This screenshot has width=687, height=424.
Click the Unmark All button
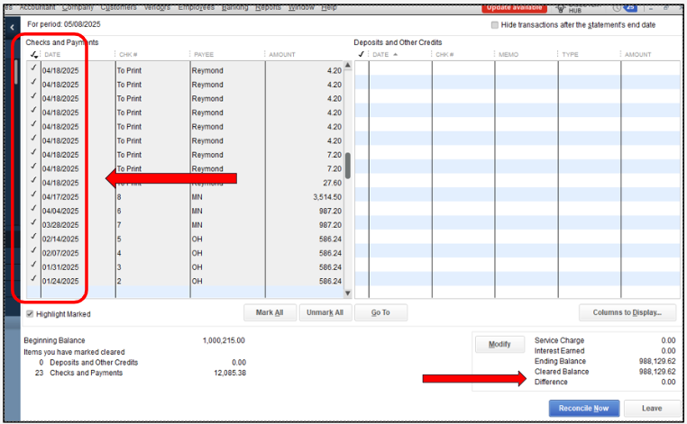(325, 312)
